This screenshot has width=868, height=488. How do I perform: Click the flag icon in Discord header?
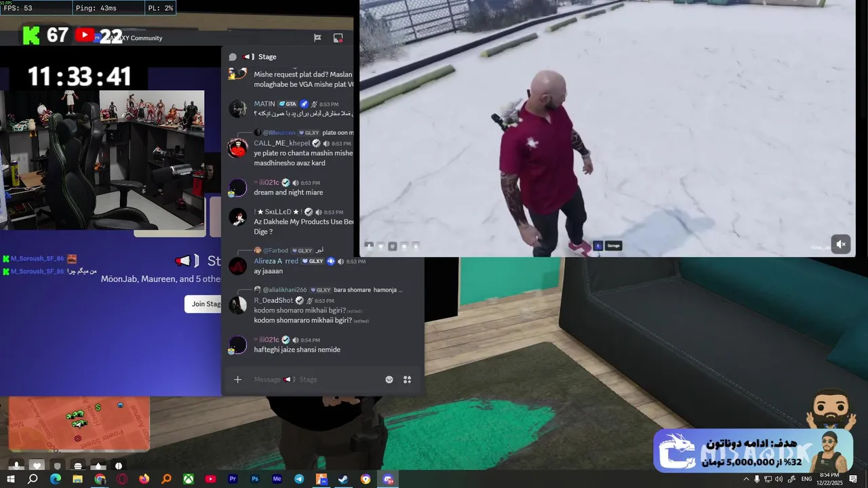pyautogui.click(x=317, y=38)
